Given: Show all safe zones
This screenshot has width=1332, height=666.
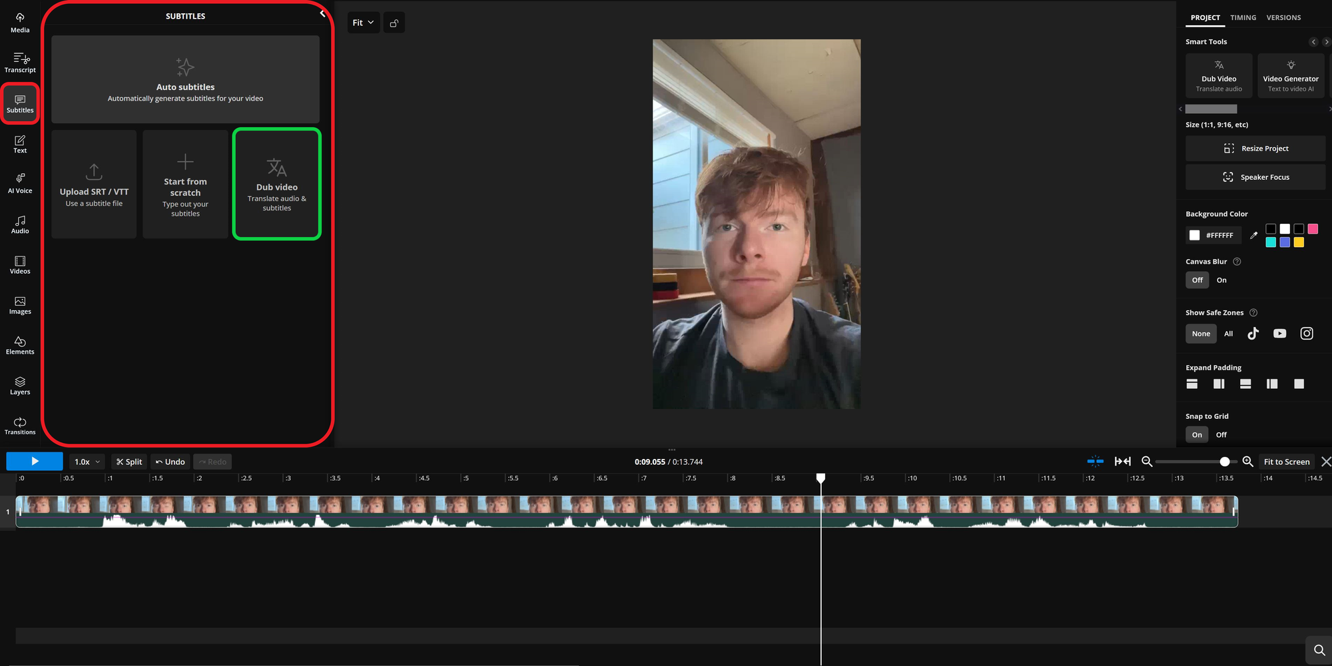Looking at the screenshot, I should click(1228, 333).
